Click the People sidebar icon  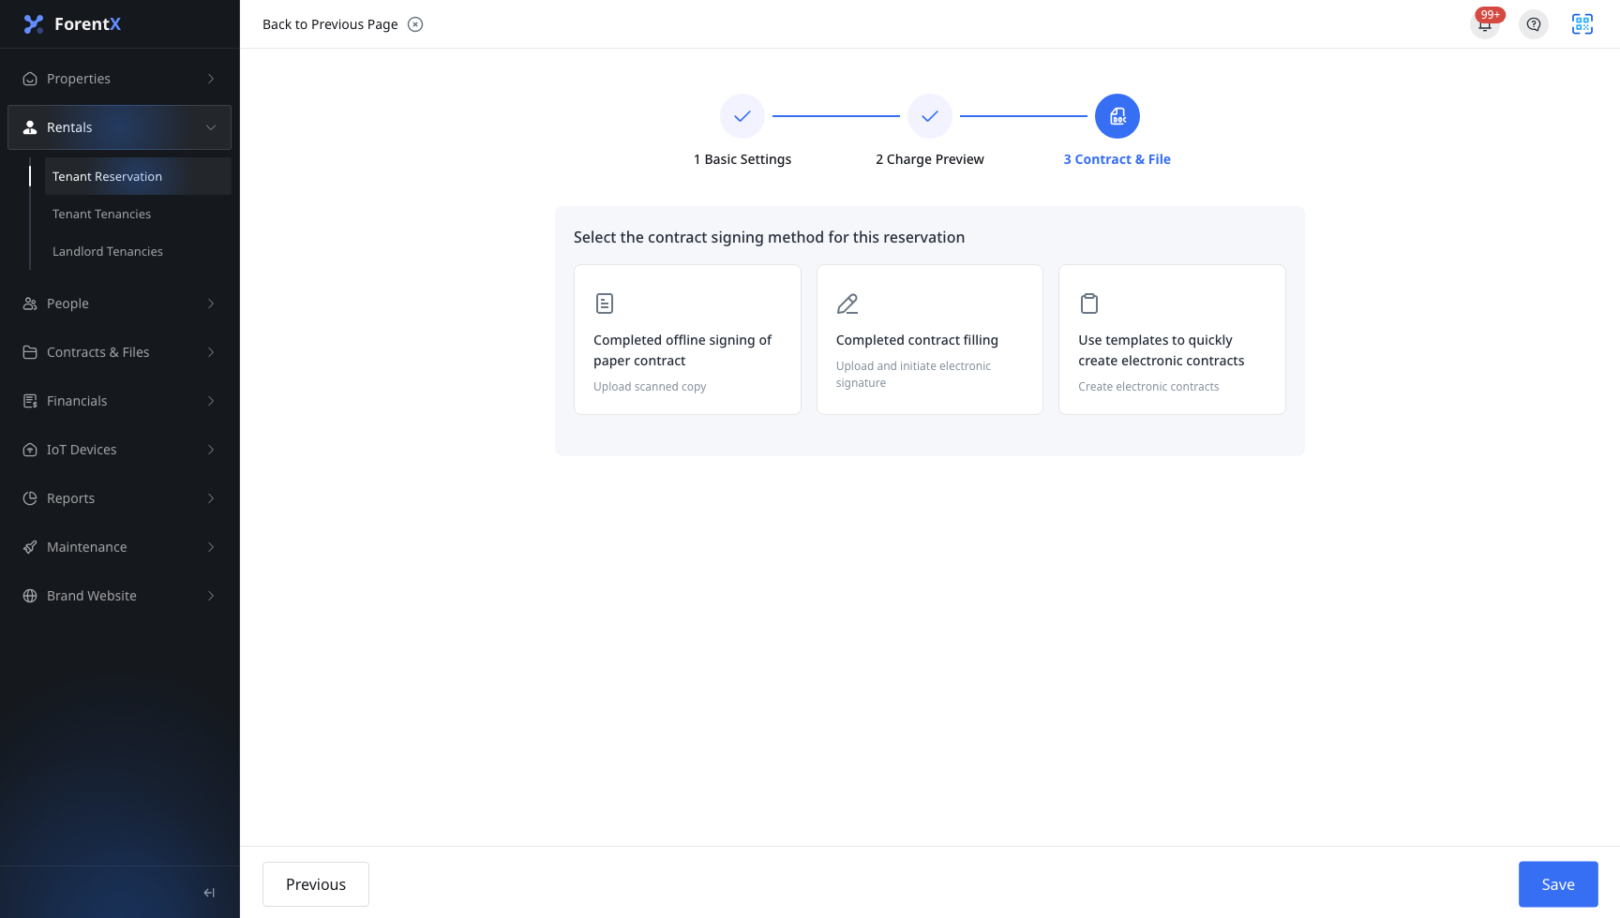click(x=30, y=304)
